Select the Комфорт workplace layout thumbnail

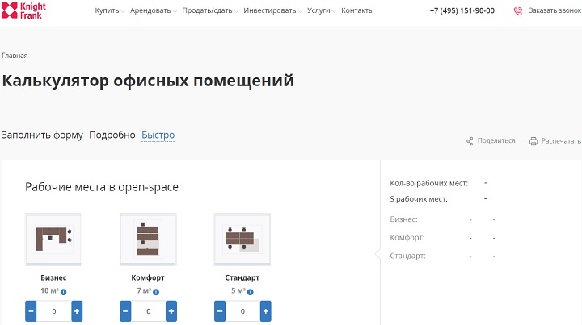[148, 240]
